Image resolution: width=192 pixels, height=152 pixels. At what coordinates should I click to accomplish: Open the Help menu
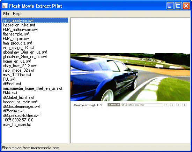click(17, 14)
